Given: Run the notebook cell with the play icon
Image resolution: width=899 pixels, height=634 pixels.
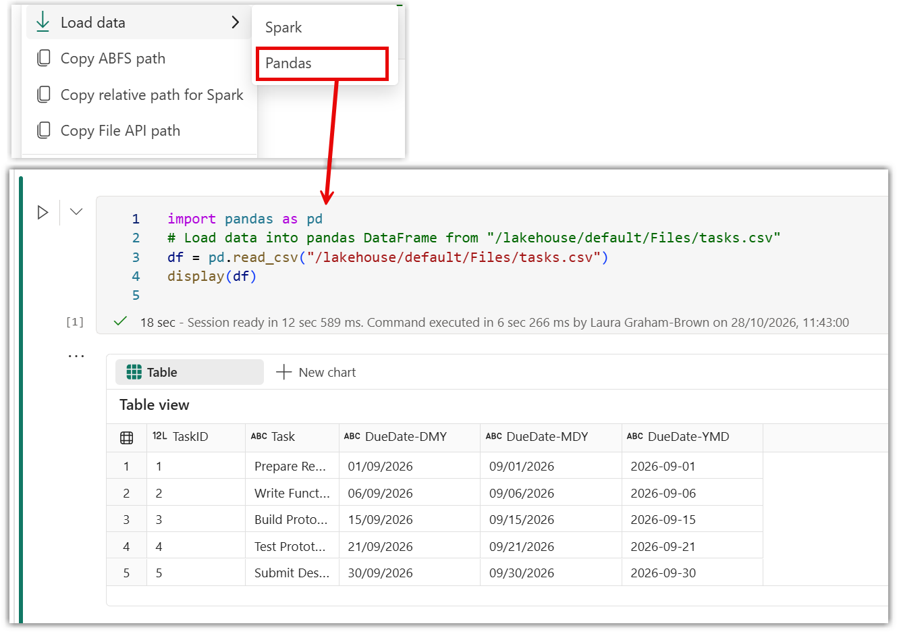Looking at the screenshot, I should click(43, 213).
